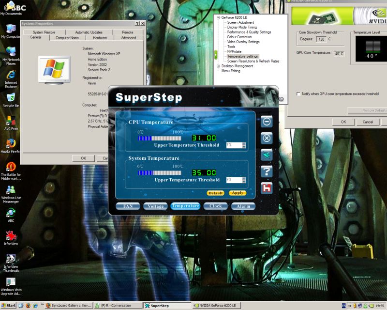Minimize SuperStep with the round minus icon
The image size is (387, 310).
pyautogui.click(x=267, y=122)
